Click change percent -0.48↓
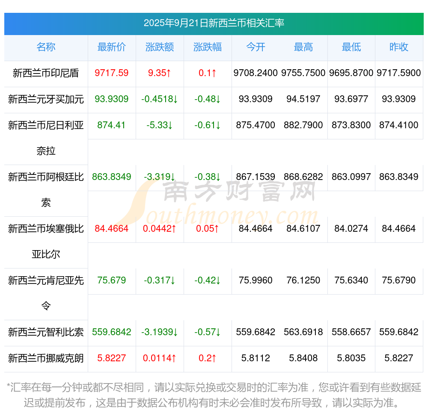Viewport: 428px width, 416px height. pyautogui.click(x=208, y=99)
